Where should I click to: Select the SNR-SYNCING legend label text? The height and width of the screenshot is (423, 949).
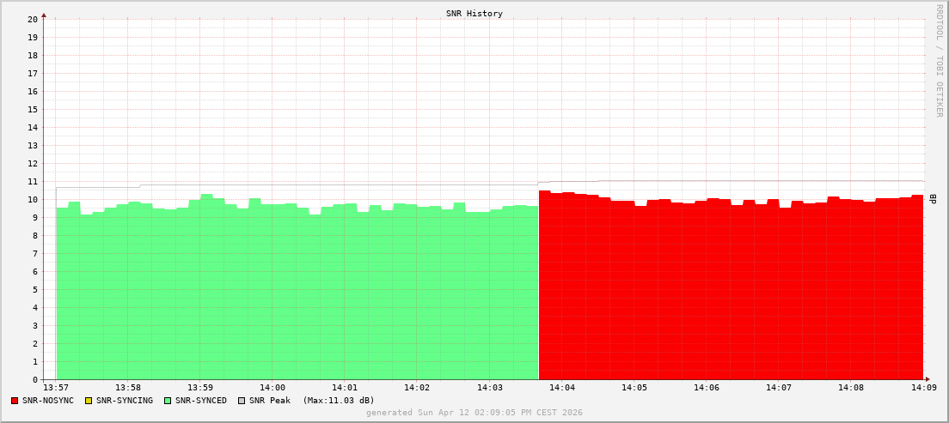(x=124, y=401)
